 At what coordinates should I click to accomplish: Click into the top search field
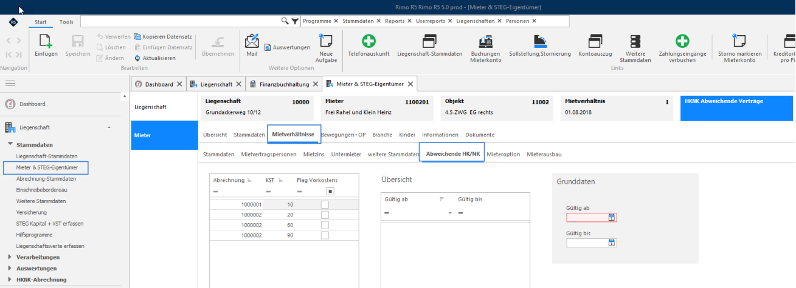pos(180,21)
